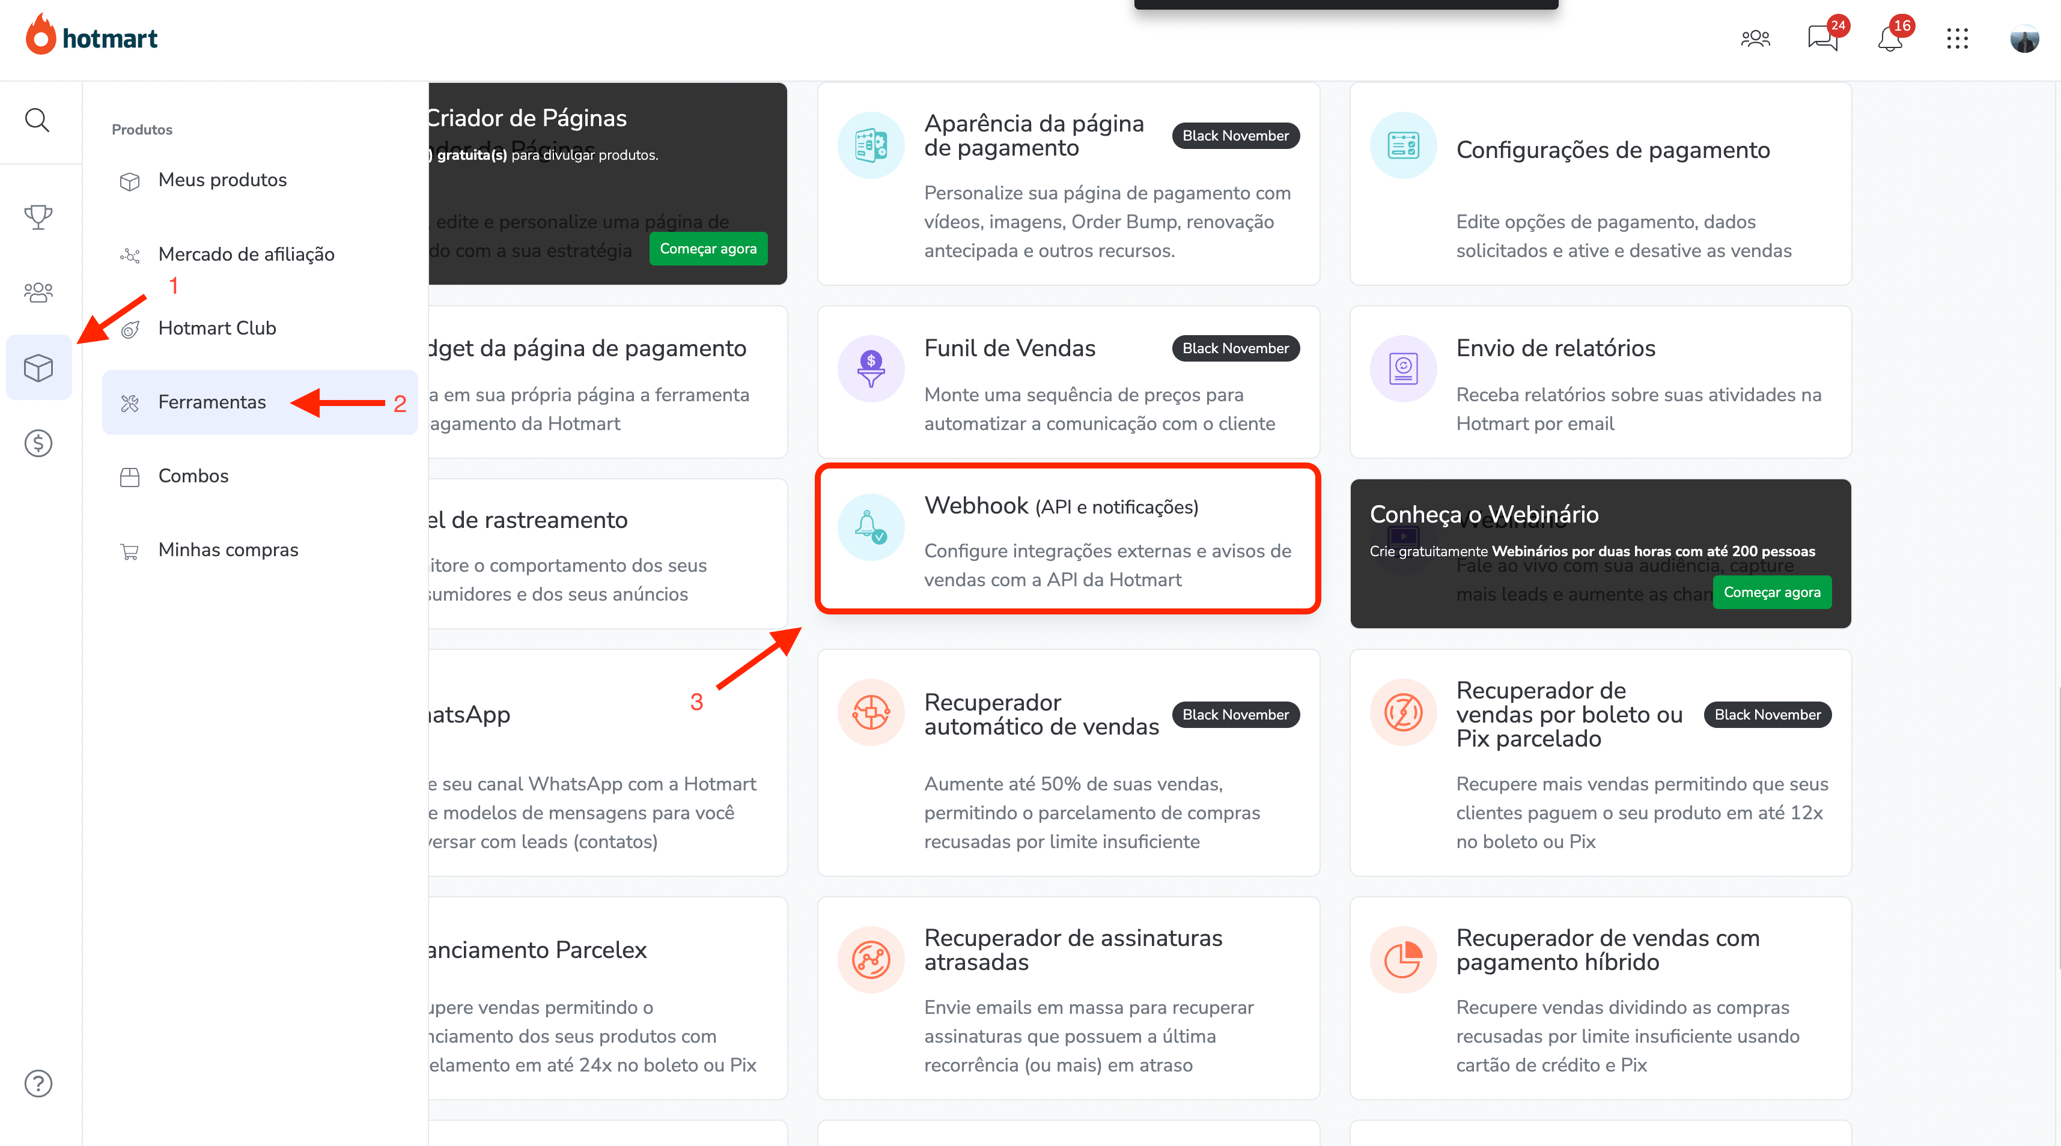
Task: Open Configurações de pagamento card
Action: [x=1600, y=184]
